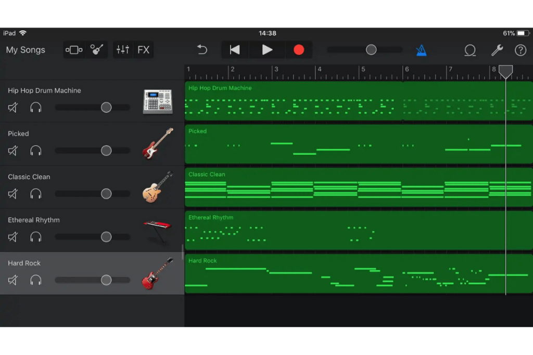Image resolution: width=533 pixels, height=355 pixels.
Task: Solo the Picked bass track
Action: (36, 151)
